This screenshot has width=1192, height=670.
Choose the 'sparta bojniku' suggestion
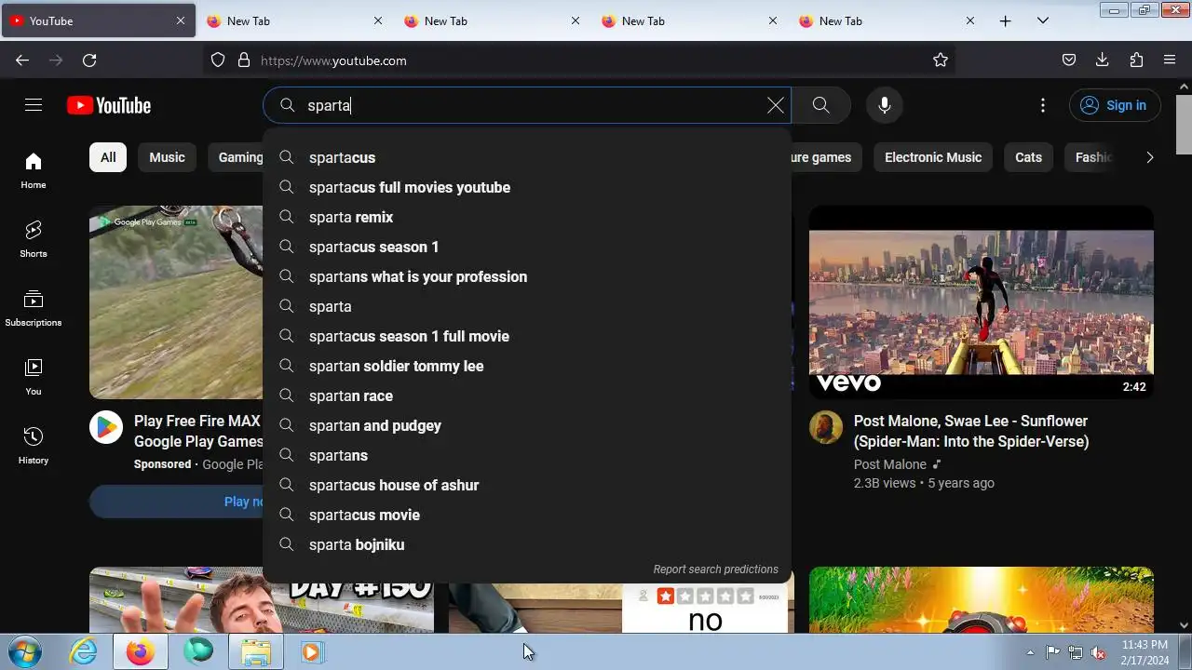click(x=527, y=544)
